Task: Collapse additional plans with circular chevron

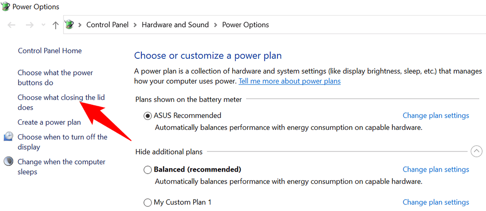Action: click(476, 152)
